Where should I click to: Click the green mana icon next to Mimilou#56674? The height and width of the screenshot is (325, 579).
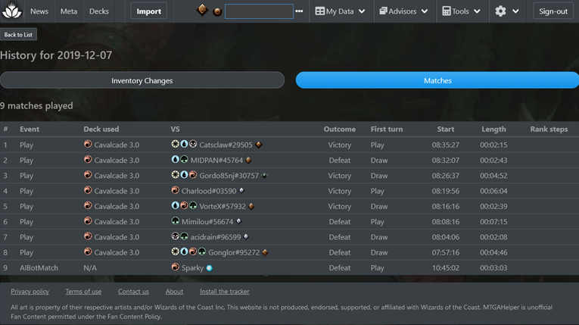point(176,220)
